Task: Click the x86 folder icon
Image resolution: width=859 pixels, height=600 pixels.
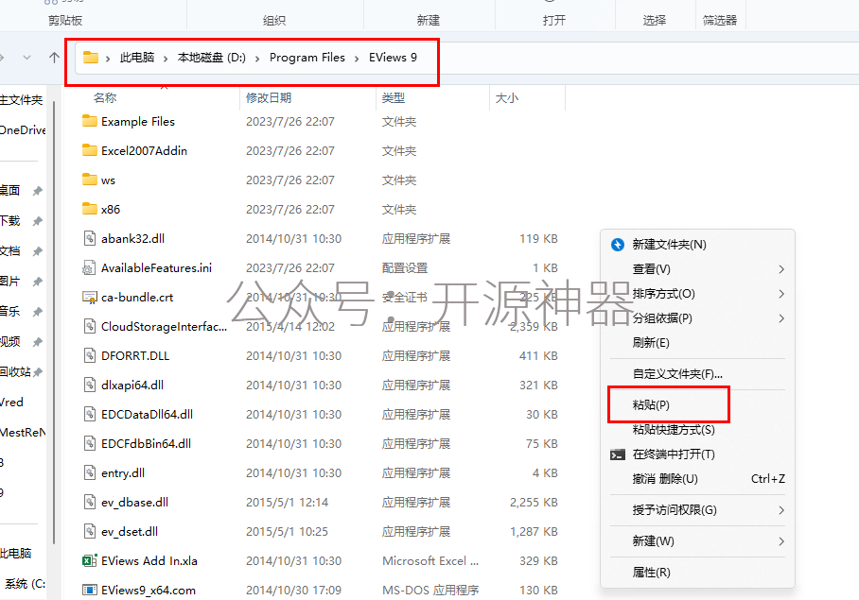Action: (x=89, y=209)
